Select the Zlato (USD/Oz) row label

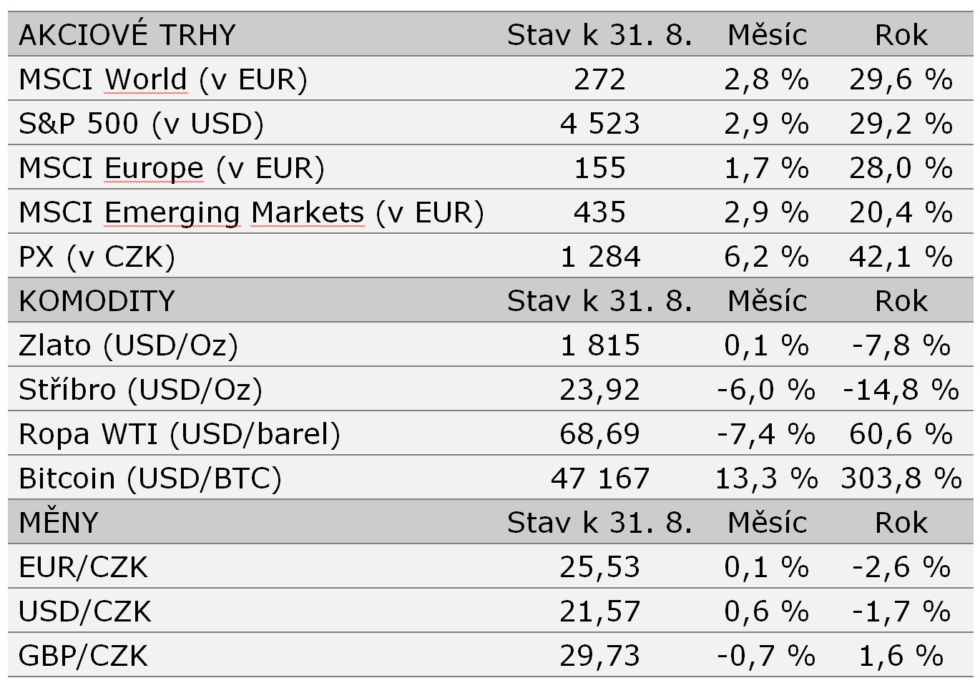128,345
